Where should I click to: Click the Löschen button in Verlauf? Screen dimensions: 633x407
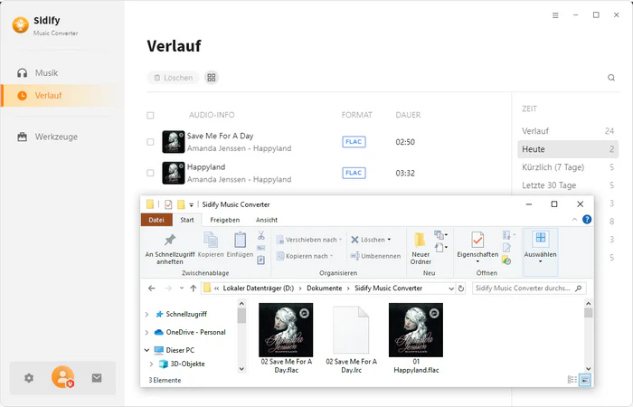173,78
